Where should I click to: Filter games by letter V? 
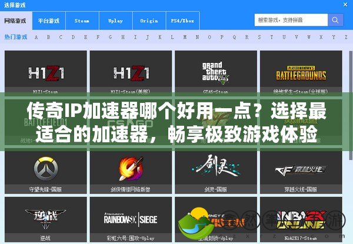(297, 37)
